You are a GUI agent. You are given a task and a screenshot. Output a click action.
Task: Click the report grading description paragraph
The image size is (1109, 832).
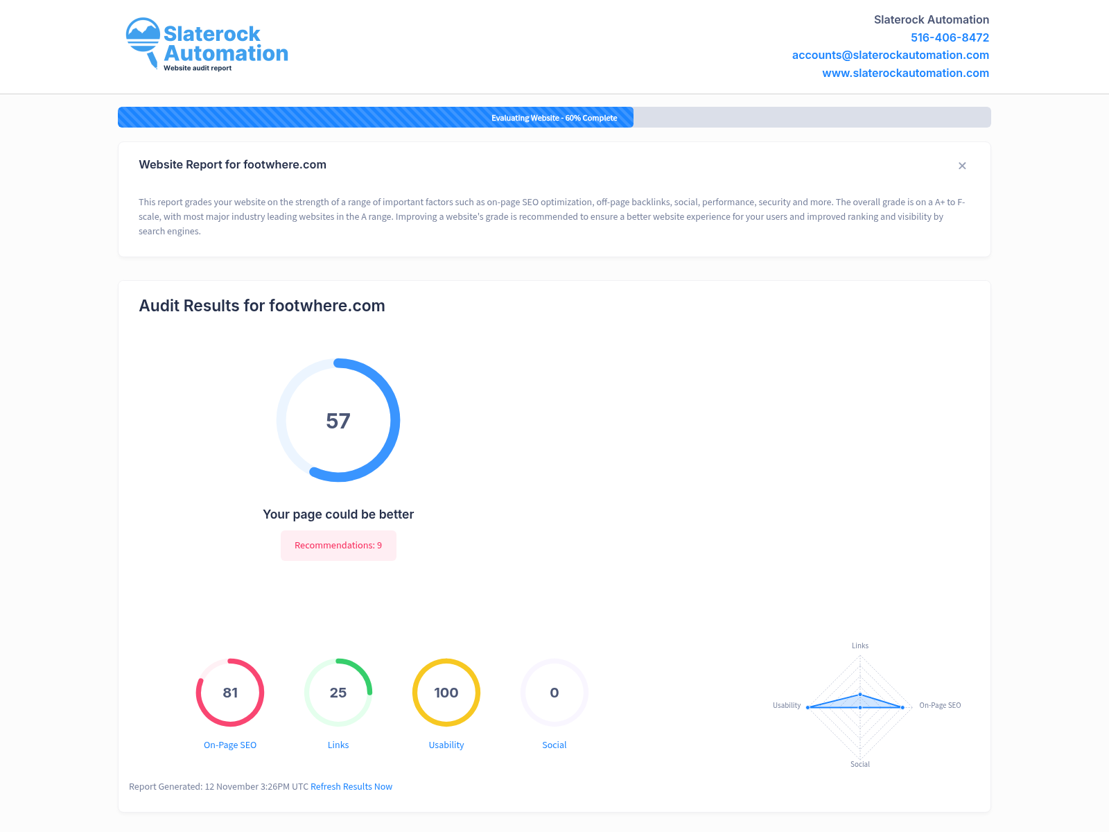552,216
